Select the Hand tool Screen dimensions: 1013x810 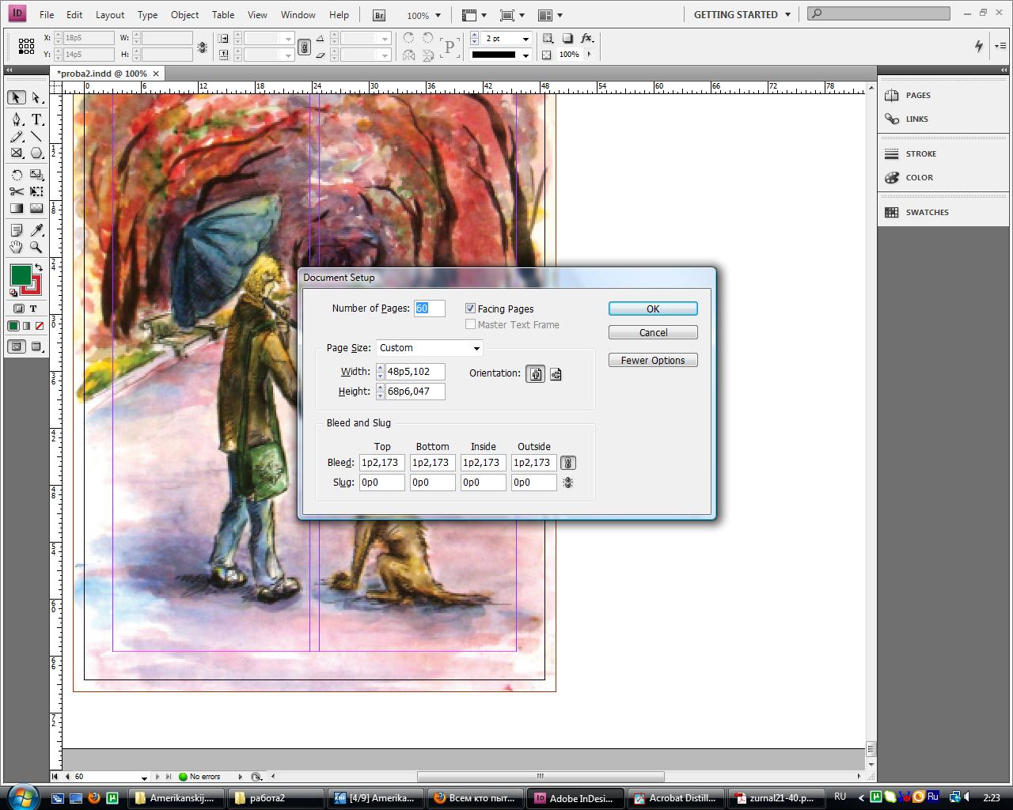17,247
